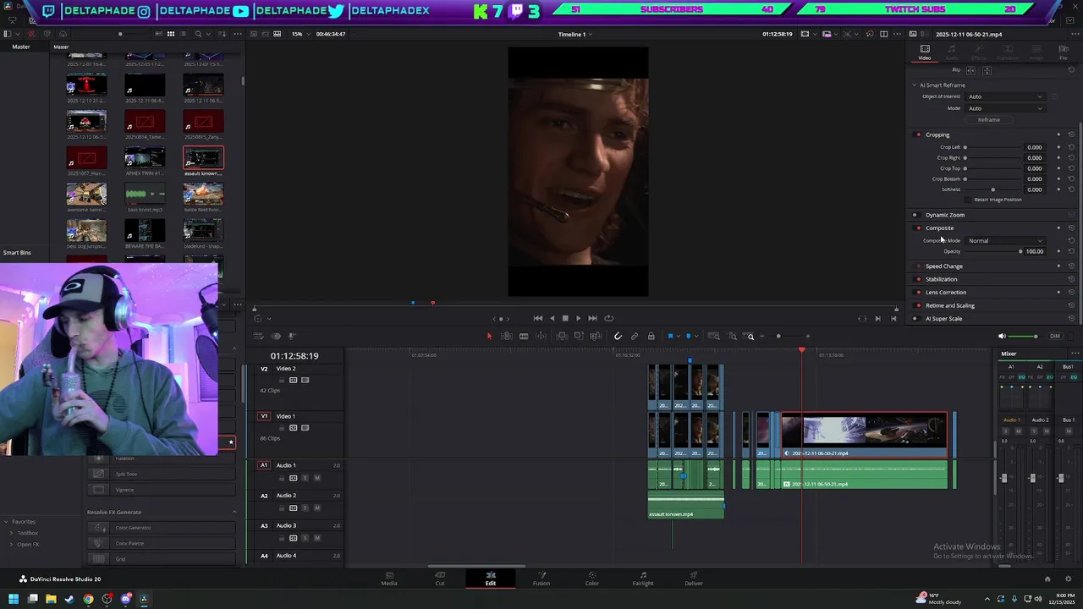This screenshot has height=609, width=1083.
Task: Add a marker with the Marker icon
Action: pos(688,336)
